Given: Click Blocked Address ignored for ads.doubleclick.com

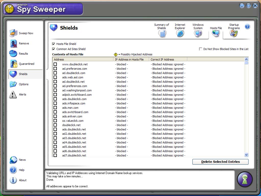Looking at the screenshot, I should click(168, 99).
